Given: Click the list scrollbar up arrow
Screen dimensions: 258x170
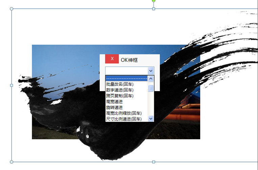Looking at the screenshot, I should click(151, 79).
